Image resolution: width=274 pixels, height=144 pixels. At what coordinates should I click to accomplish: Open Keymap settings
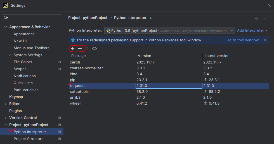(x=16, y=97)
